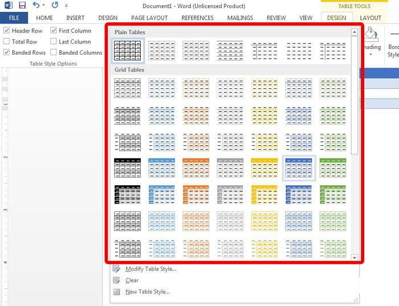Screen dimensions: 399x306
Task: Apply the solid gray header grid table style
Action: (x=230, y=168)
